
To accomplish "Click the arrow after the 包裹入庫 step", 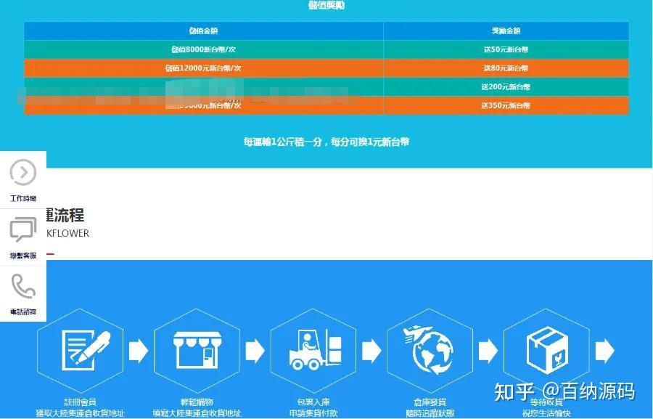I will tap(371, 351).
